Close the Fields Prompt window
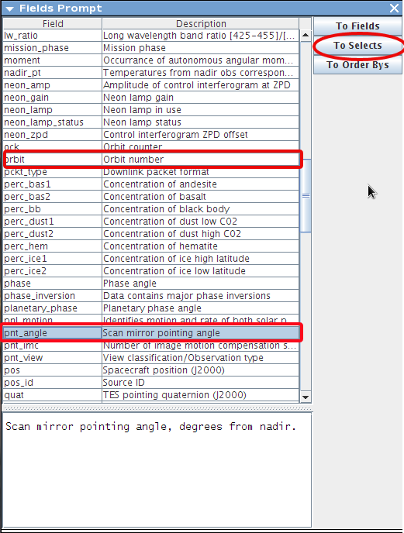Viewport: 404px width, 533px height. pos(394,9)
